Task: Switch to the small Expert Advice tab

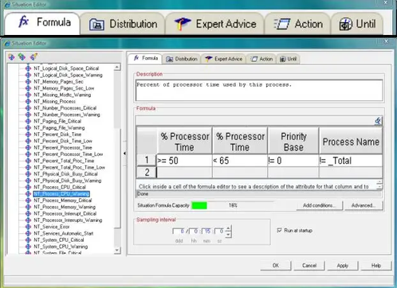Action: [224, 59]
